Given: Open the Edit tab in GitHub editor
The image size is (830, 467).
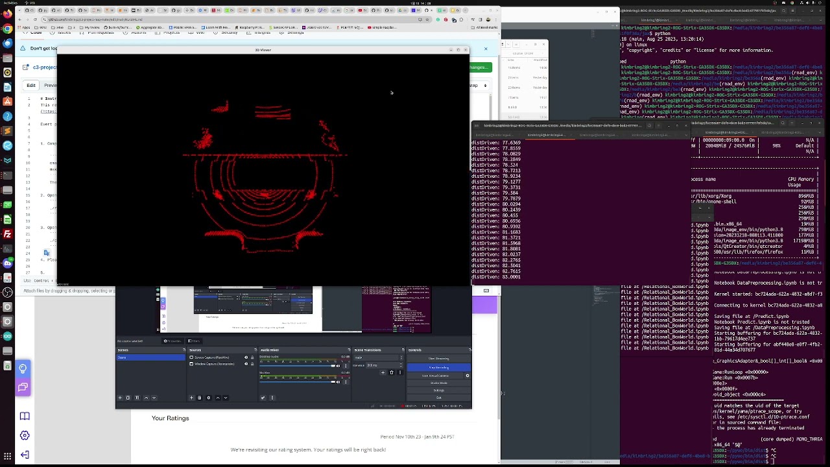Looking at the screenshot, I should click(31, 86).
